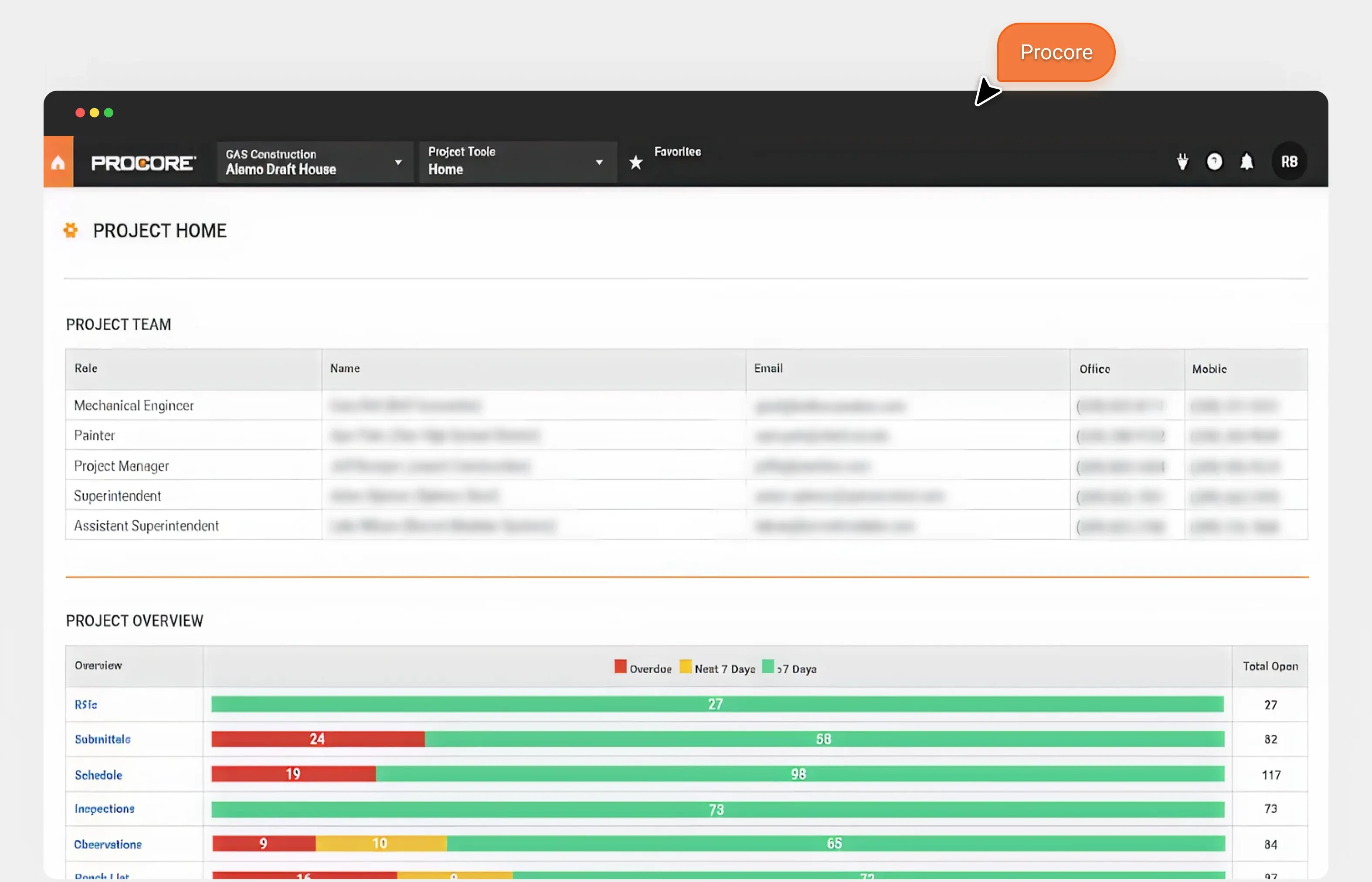Open the Project Tools Home dropdown

click(x=518, y=162)
